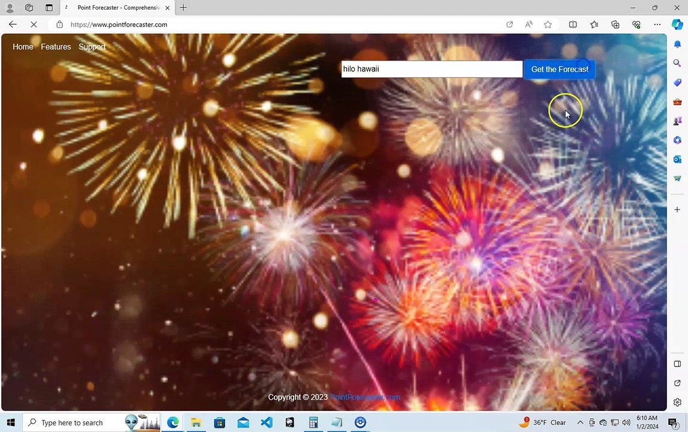Open sidebar settings gear
This screenshot has width=688, height=432.
pyautogui.click(x=677, y=402)
